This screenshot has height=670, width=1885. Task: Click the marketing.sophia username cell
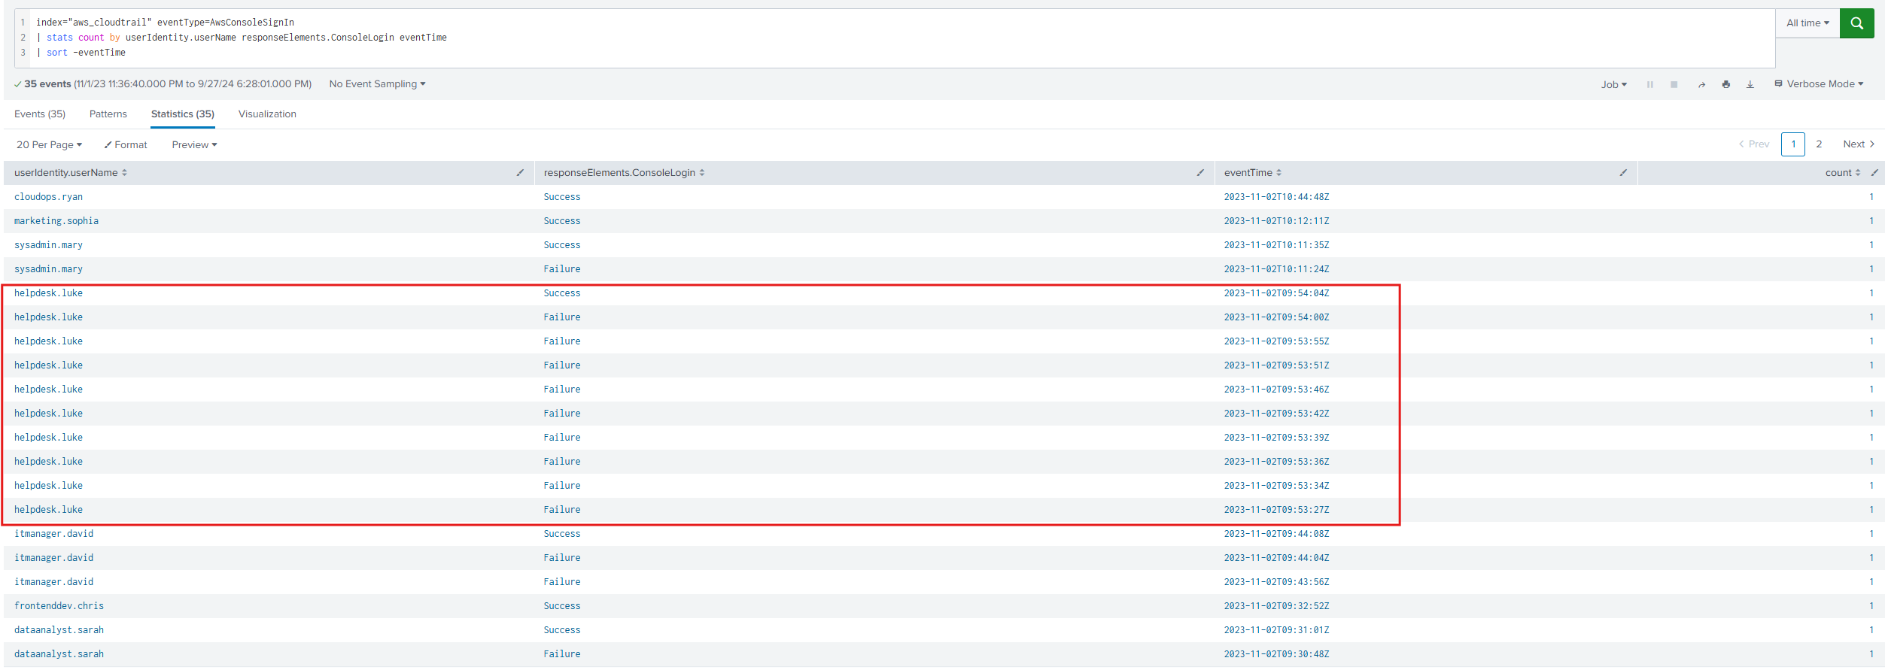click(56, 221)
